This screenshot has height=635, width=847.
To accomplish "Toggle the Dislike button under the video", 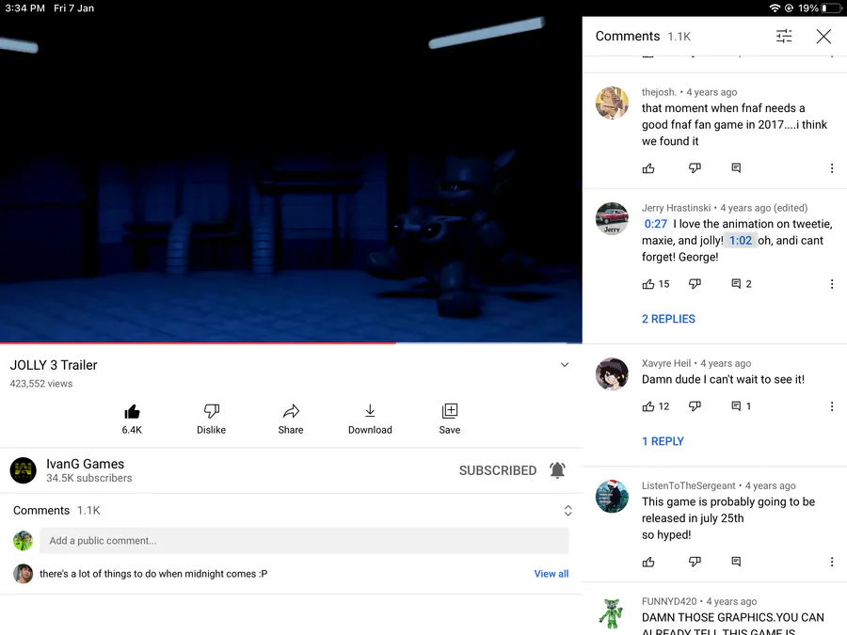I will point(211,419).
